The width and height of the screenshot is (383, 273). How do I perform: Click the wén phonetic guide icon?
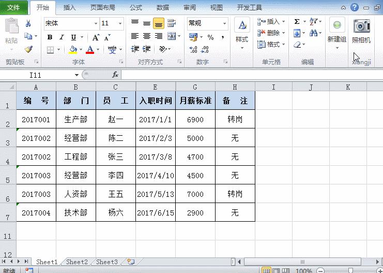pyautogui.click(x=112, y=50)
